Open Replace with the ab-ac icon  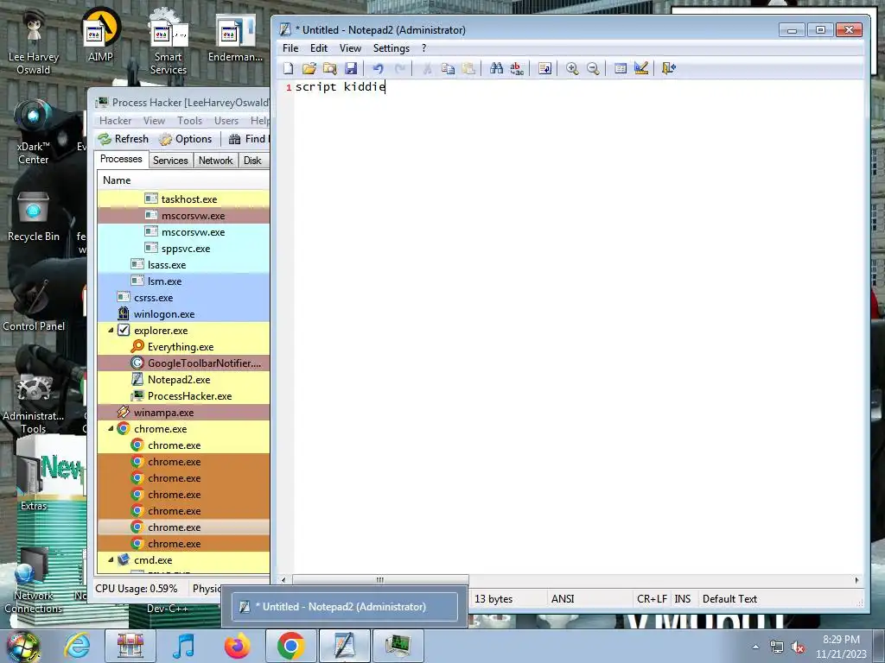(517, 69)
